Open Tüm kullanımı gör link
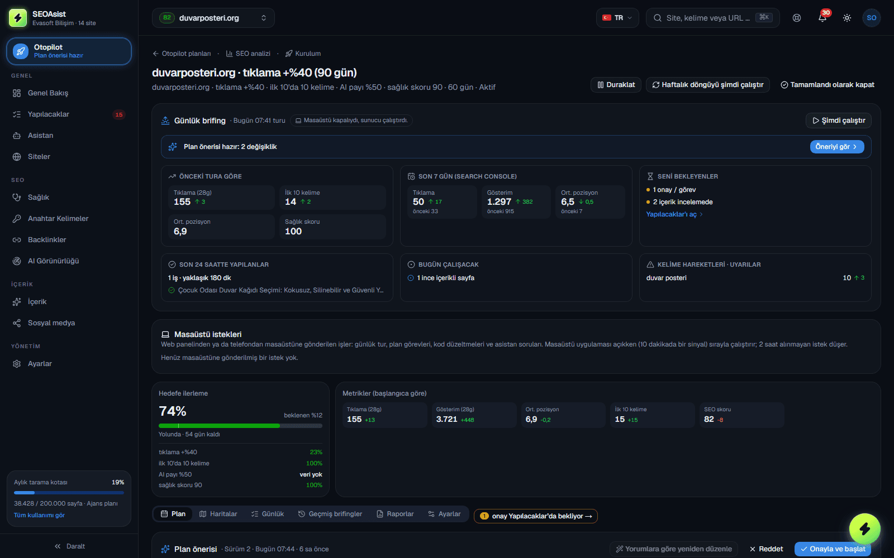 [x=39, y=516]
